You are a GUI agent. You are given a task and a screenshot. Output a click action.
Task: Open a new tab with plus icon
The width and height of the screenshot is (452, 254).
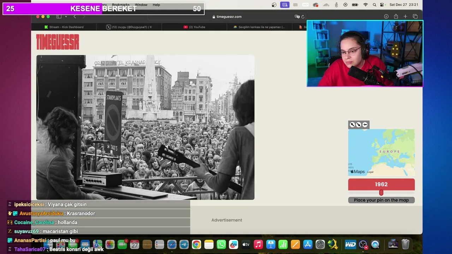405,17
